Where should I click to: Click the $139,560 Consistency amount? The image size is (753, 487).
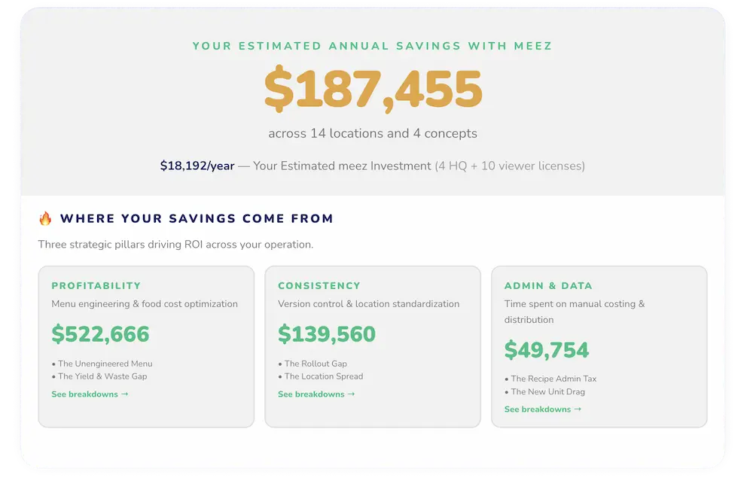327,333
